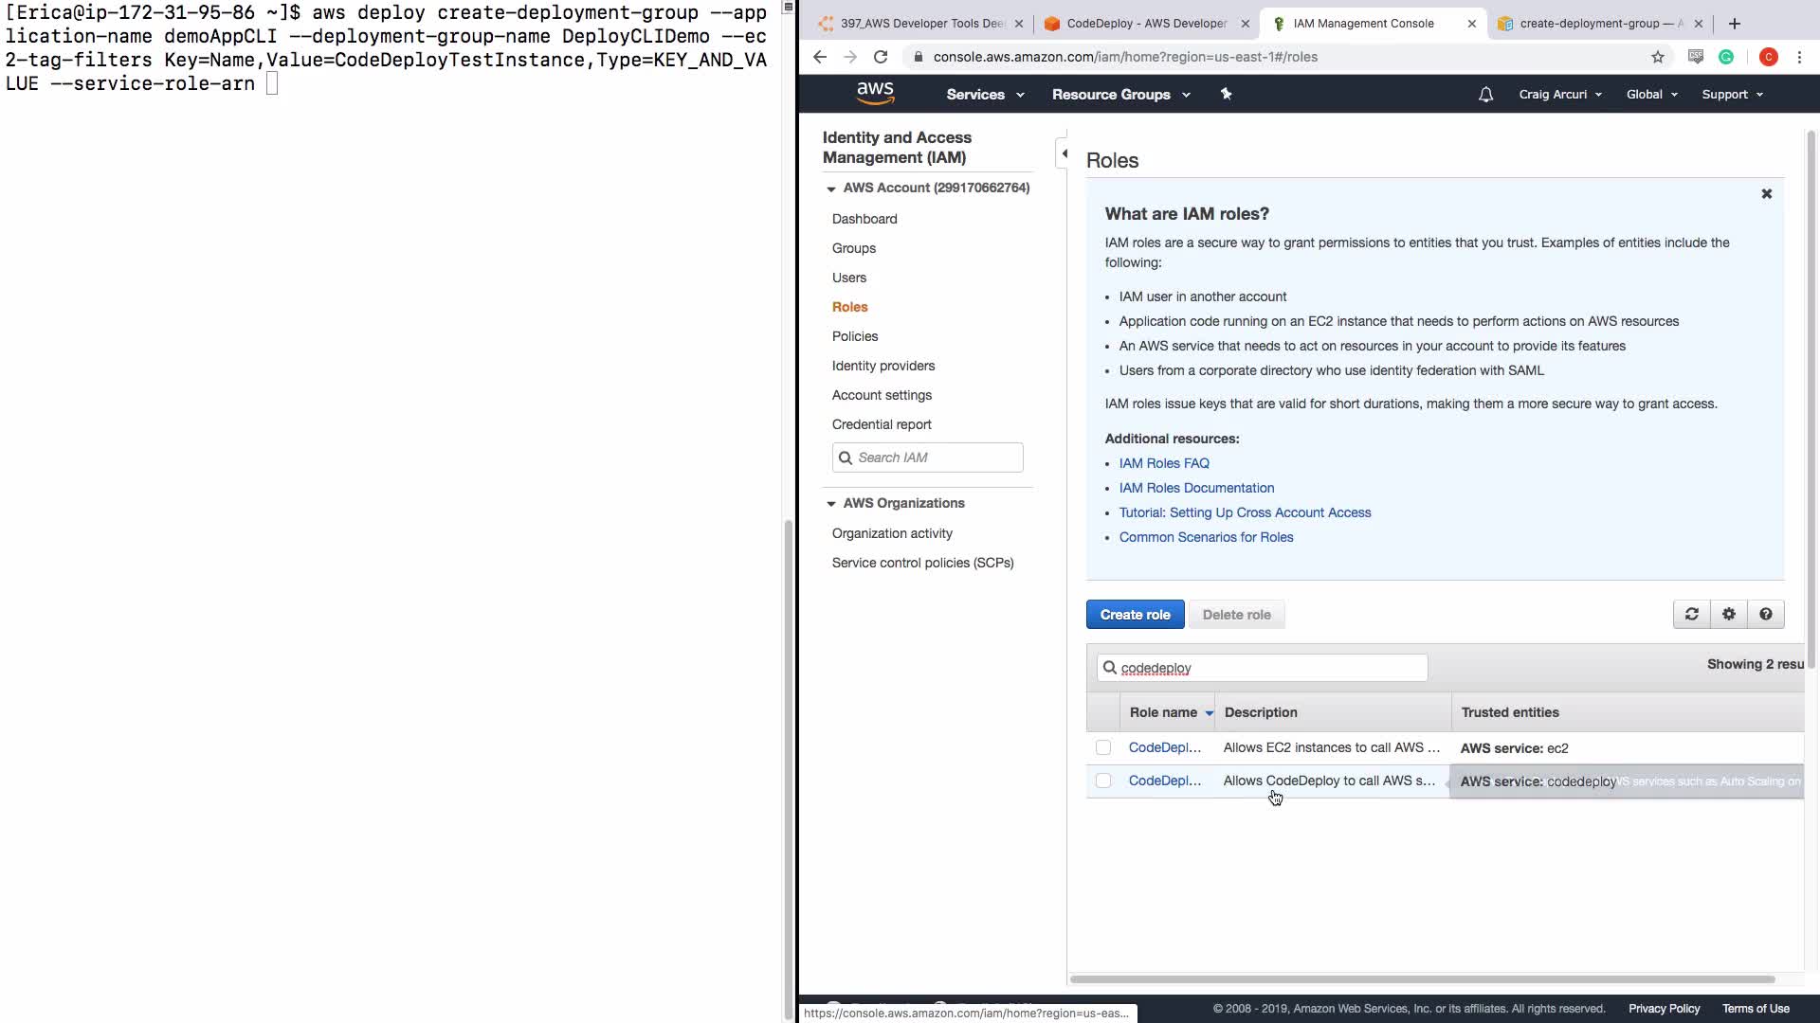Bookmark page with the star icon
Screen dimensions: 1820x1023
tap(1657, 57)
